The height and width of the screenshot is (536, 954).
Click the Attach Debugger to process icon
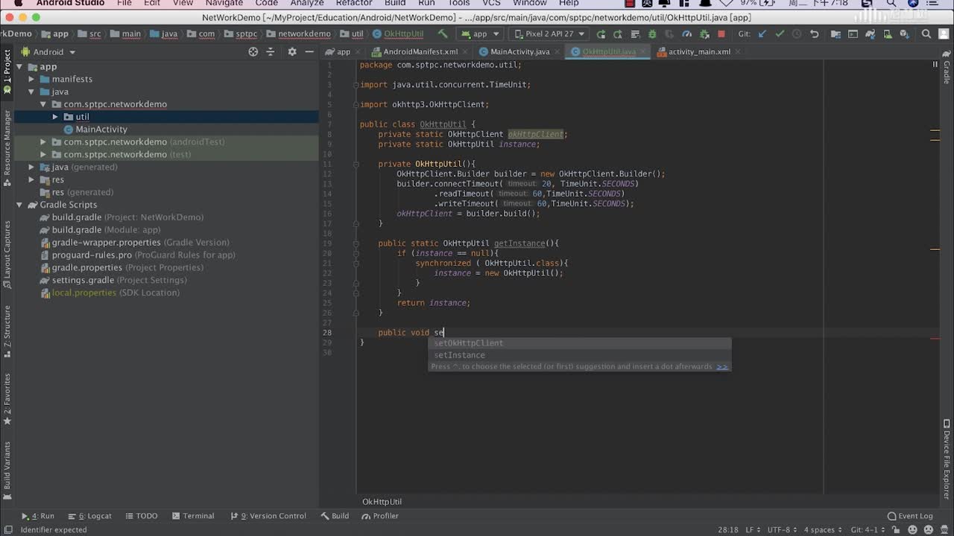coord(704,33)
